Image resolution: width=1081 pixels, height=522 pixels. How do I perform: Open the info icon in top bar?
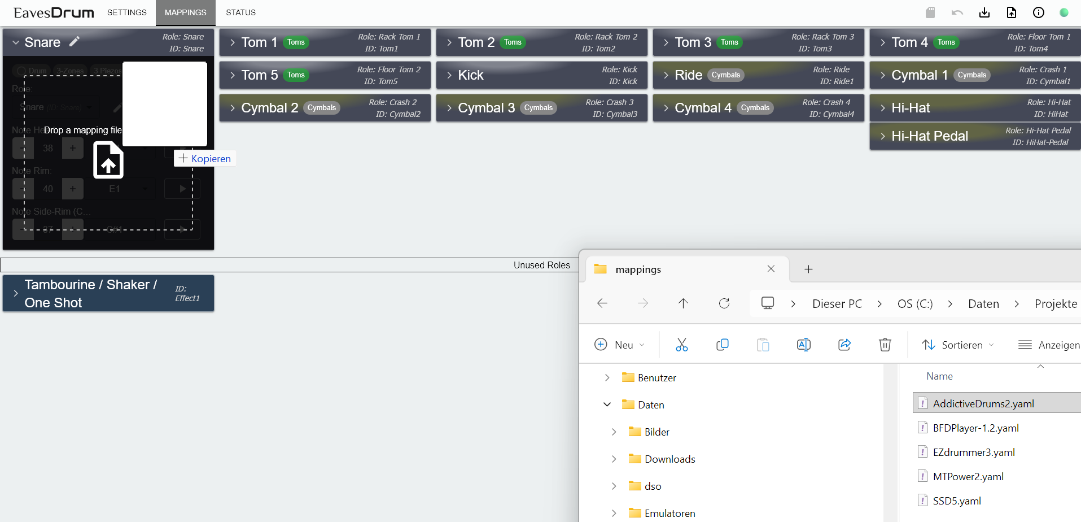[x=1039, y=12]
